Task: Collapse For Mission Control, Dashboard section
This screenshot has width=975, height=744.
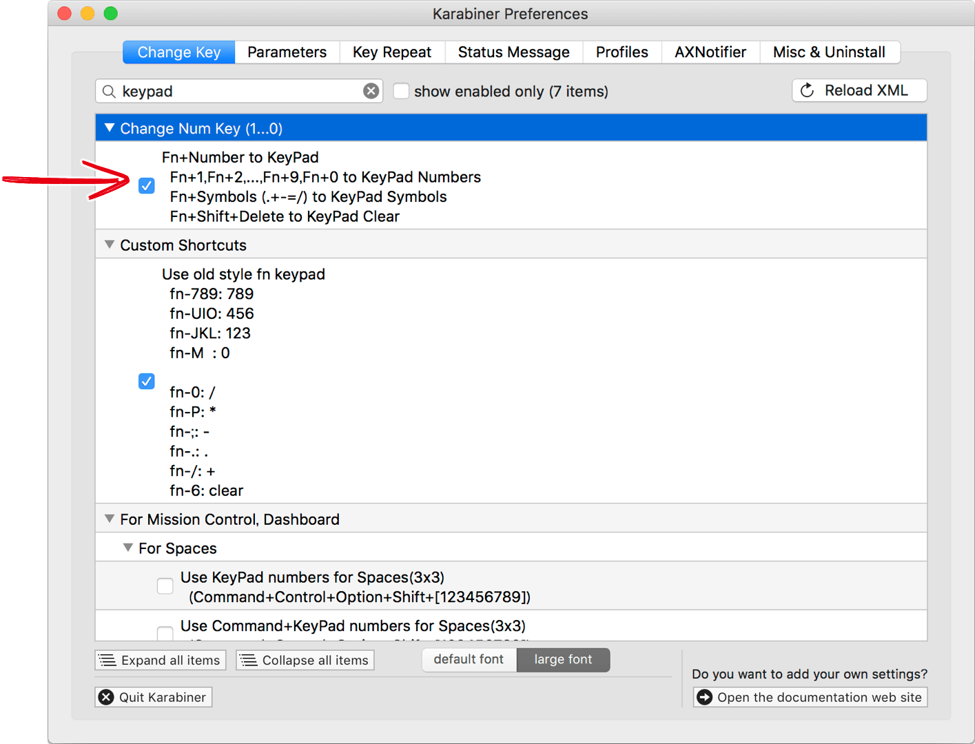Action: pyautogui.click(x=110, y=519)
